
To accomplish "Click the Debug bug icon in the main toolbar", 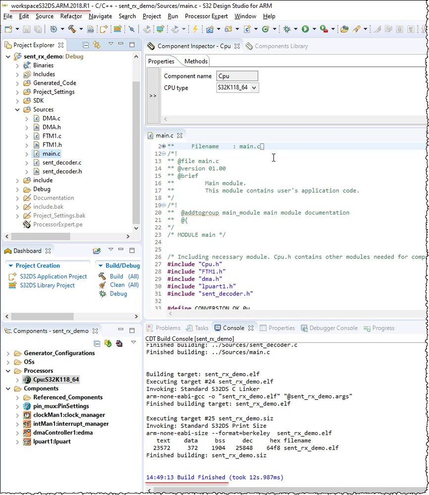I will click(287, 29).
